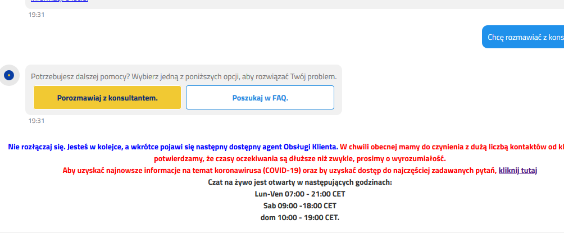Click the 'Czat na żywo jest otwarty' heading
564x242 pixels.
[x=300, y=182]
